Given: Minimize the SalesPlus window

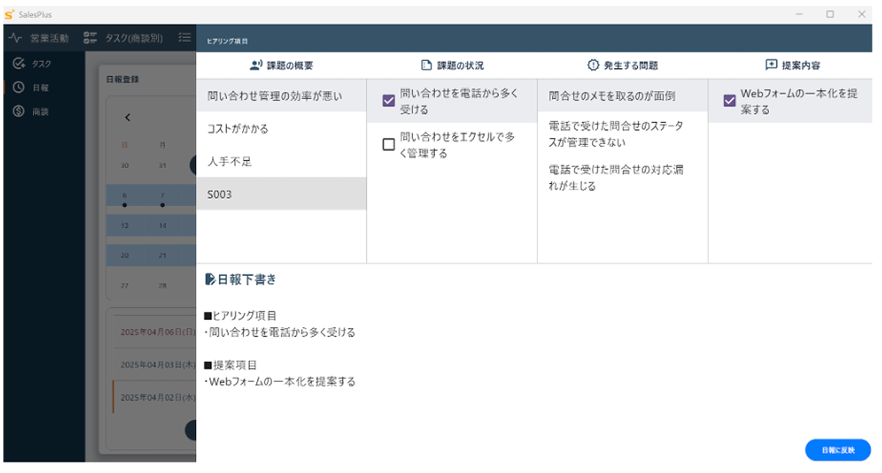Looking at the screenshot, I should 799,15.
